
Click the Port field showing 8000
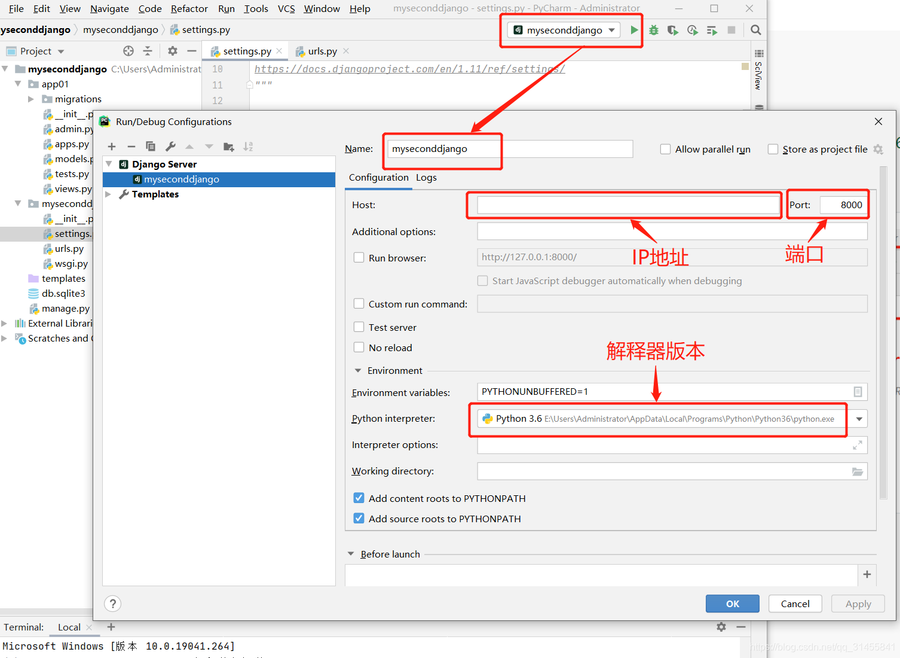844,205
